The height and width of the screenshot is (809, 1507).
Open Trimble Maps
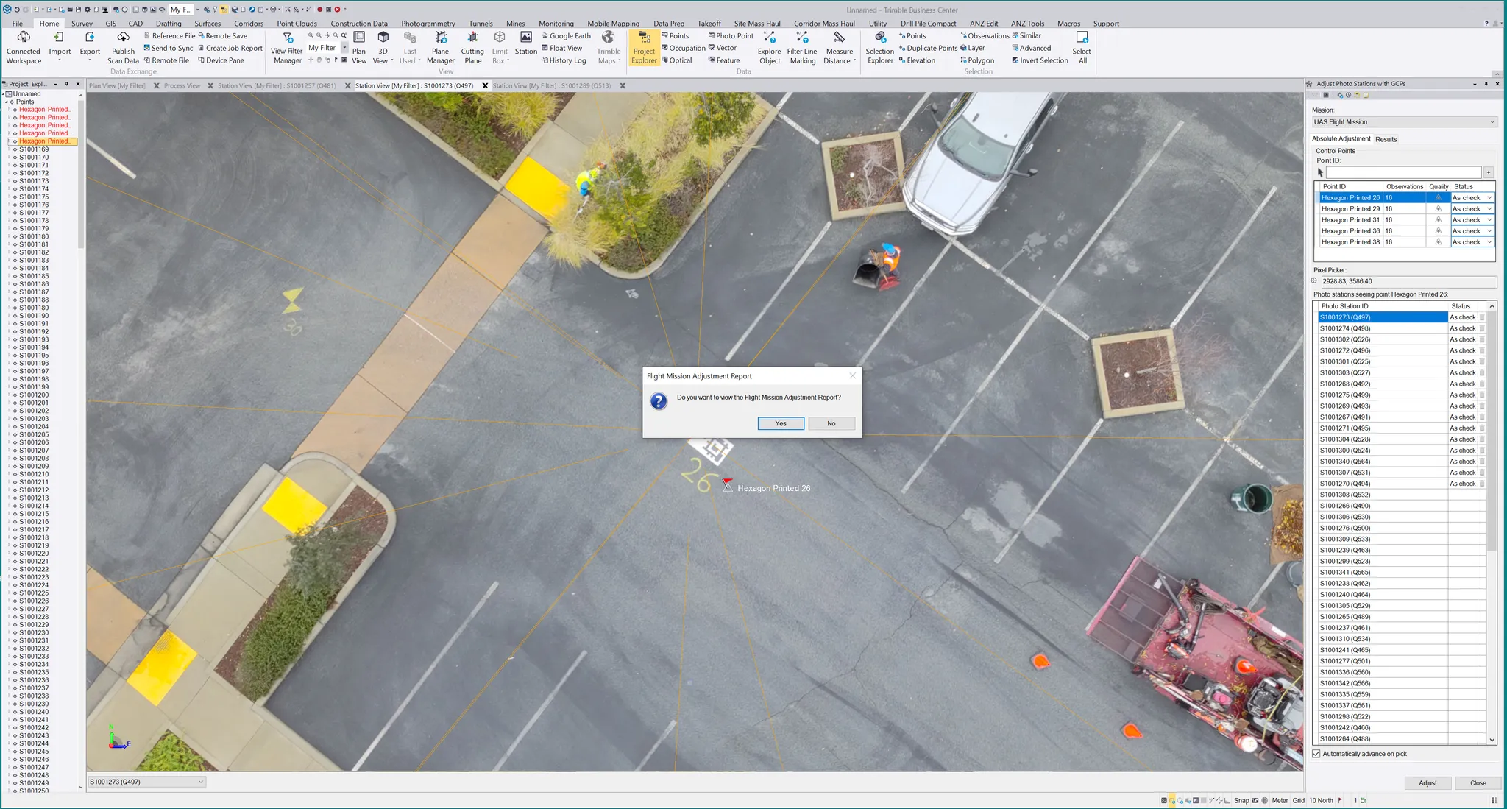click(609, 48)
